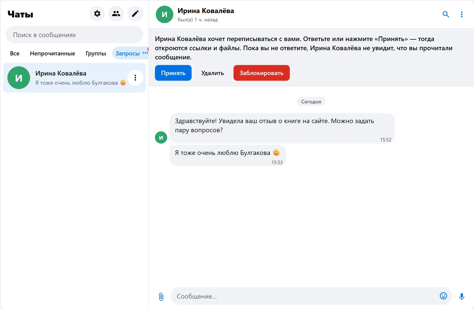Open chat settings gear icon

[97, 14]
